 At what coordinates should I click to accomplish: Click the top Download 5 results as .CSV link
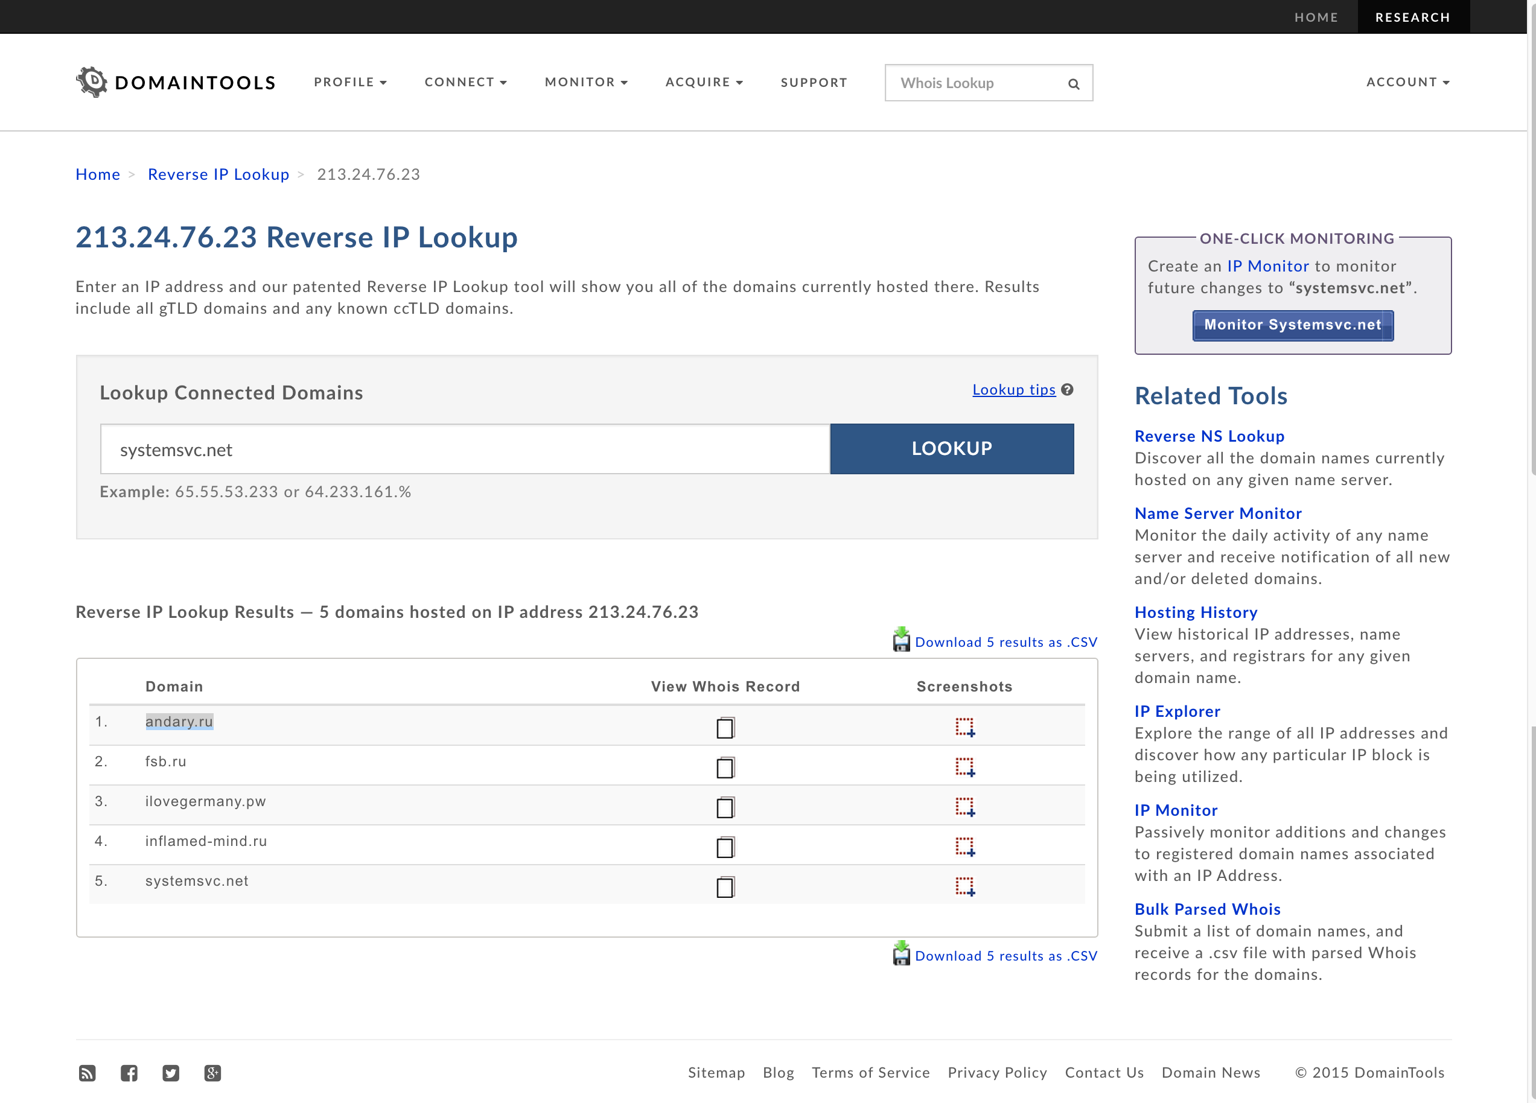(x=1005, y=642)
